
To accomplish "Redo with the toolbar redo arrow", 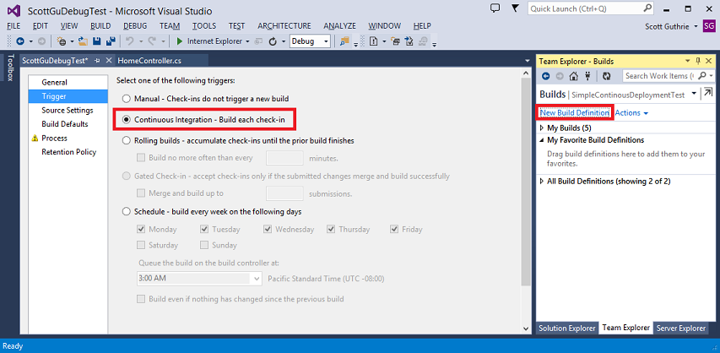I will click(153, 41).
